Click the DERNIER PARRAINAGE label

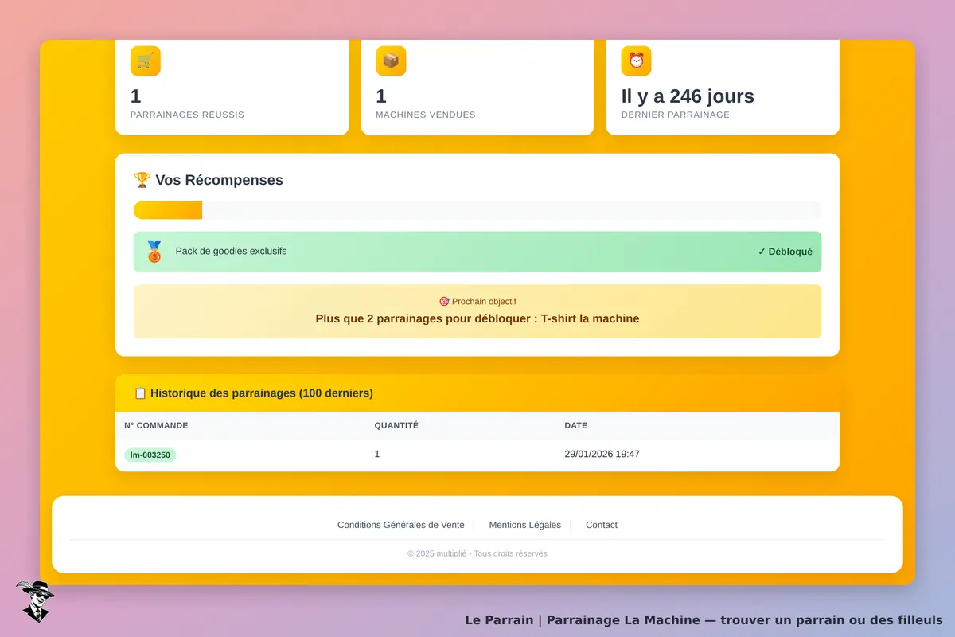click(x=676, y=115)
